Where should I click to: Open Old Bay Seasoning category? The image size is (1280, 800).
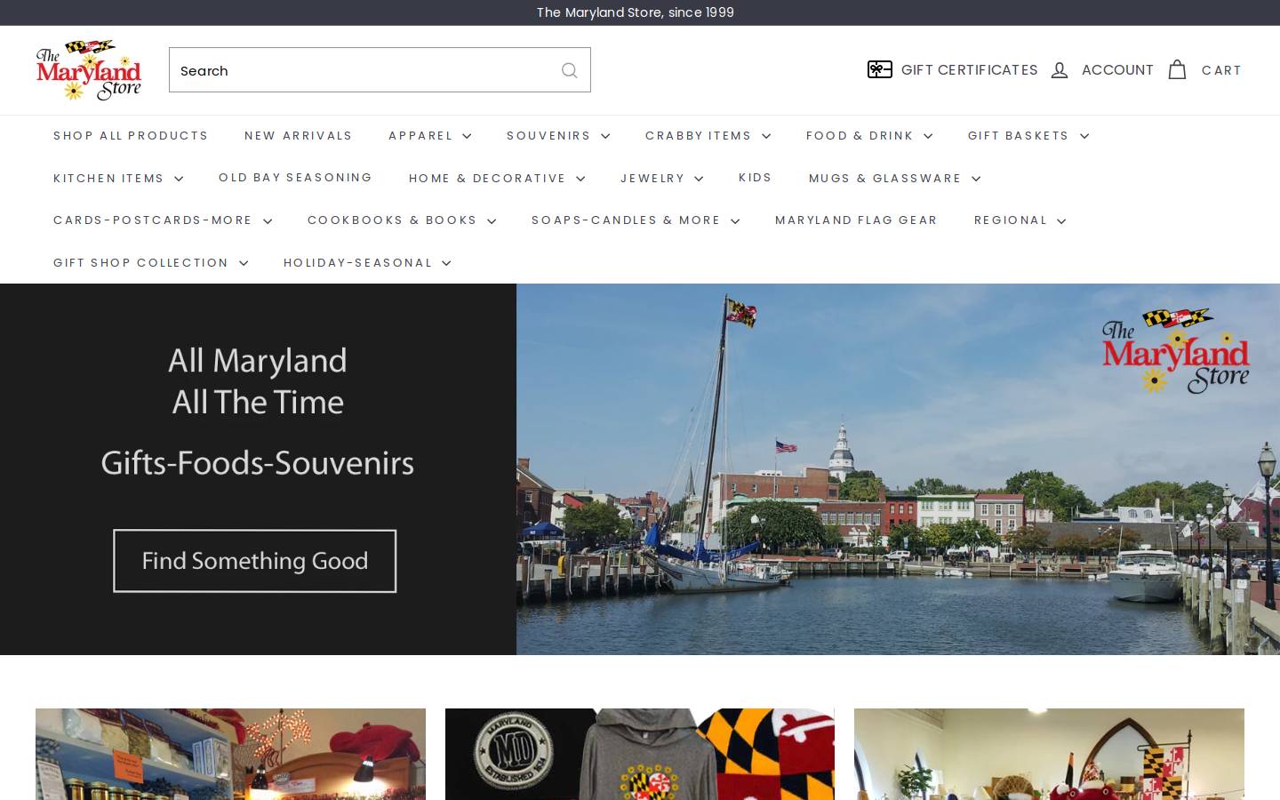coord(295,178)
